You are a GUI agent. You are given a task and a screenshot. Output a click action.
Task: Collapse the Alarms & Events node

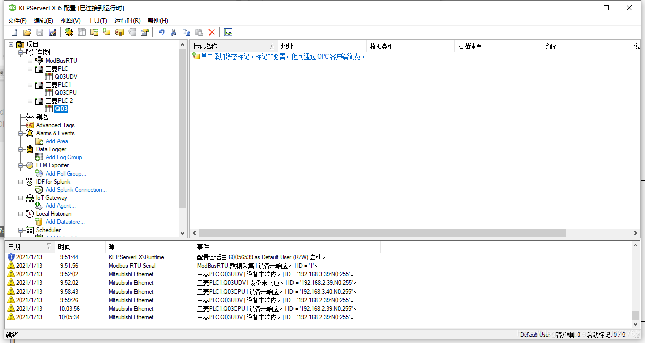21,133
